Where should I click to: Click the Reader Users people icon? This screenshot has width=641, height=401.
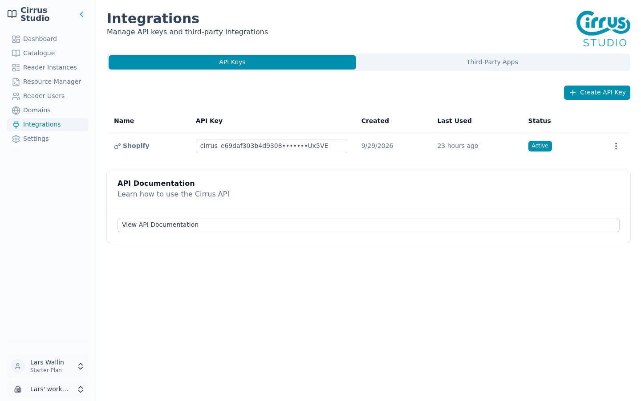pos(16,96)
